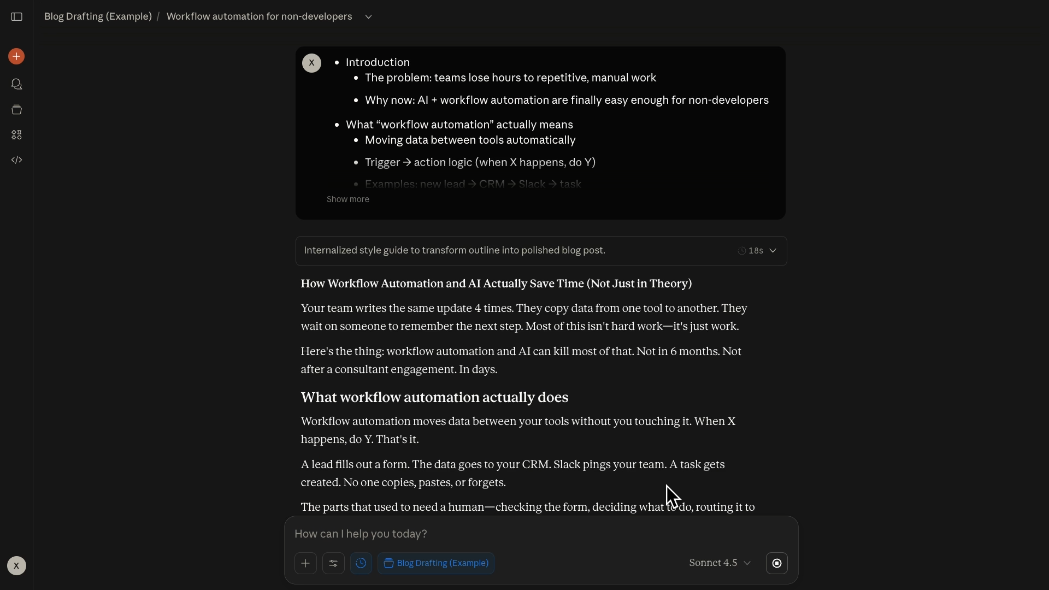This screenshot has height=590, width=1049.
Task: Toggle the sidebar panel
Action: pyautogui.click(x=16, y=16)
